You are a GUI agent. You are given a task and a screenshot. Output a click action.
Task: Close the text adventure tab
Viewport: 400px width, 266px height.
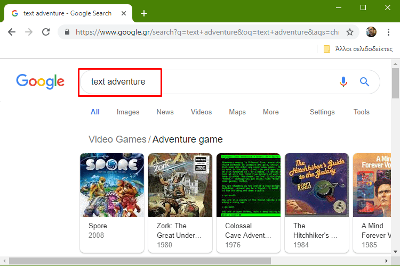click(x=124, y=13)
